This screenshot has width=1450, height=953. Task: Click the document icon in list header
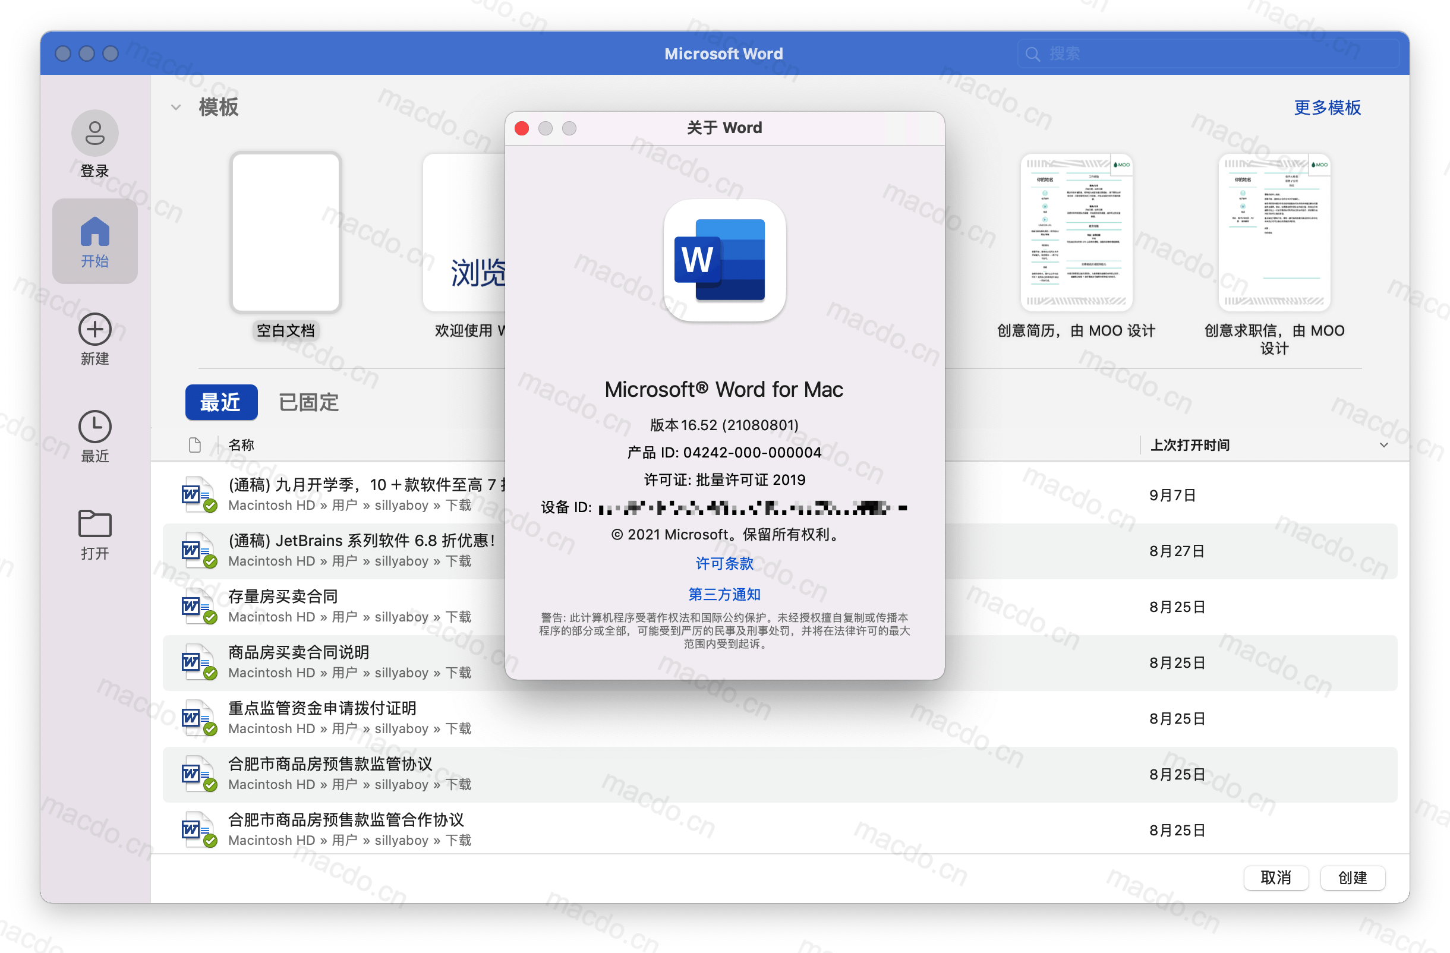[x=195, y=445]
